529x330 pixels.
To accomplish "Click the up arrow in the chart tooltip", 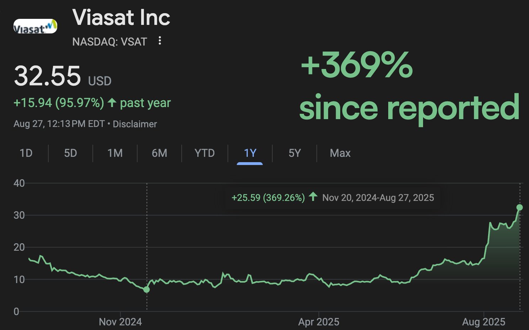I will point(313,197).
